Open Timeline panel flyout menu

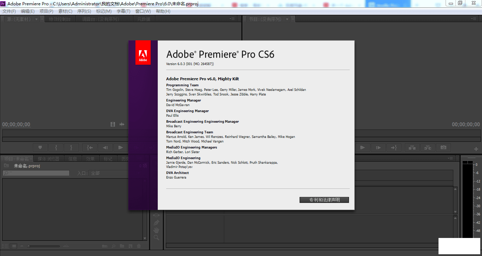450,158
